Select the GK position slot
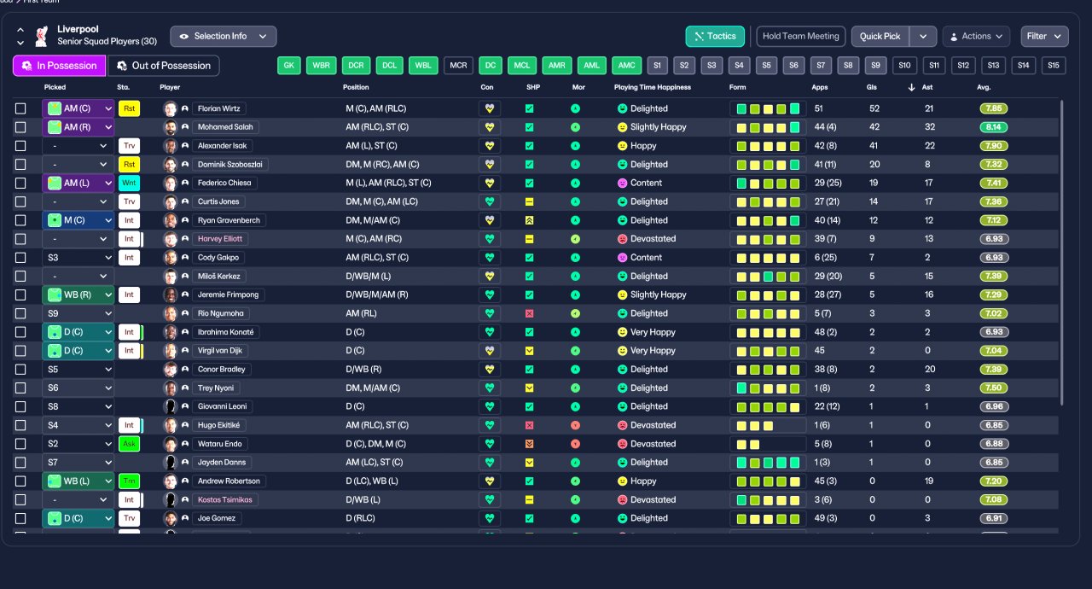This screenshot has width=1092, height=589. click(x=289, y=66)
